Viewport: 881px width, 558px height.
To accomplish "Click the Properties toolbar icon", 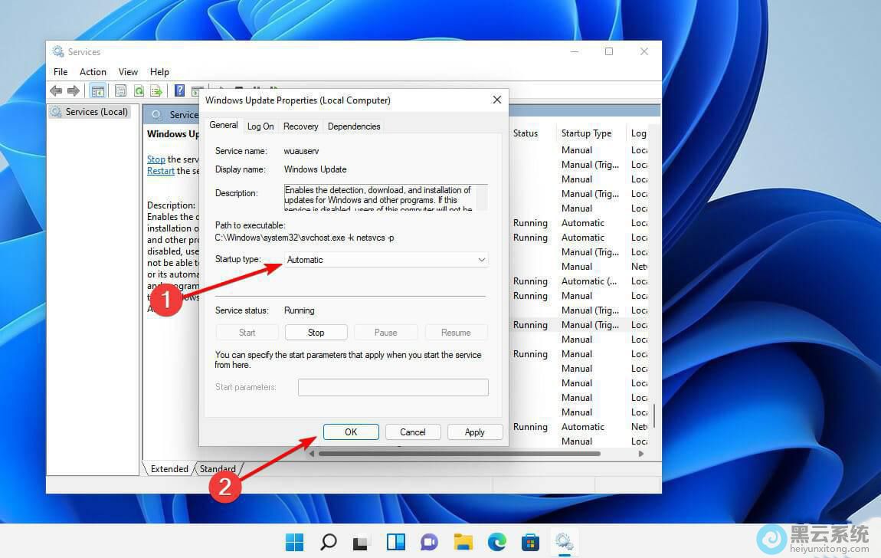I will (120, 91).
